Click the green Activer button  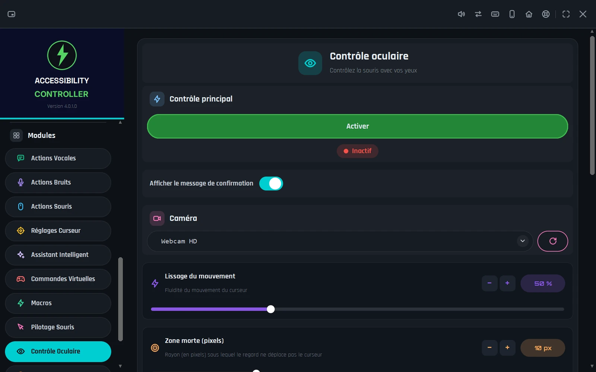click(358, 126)
